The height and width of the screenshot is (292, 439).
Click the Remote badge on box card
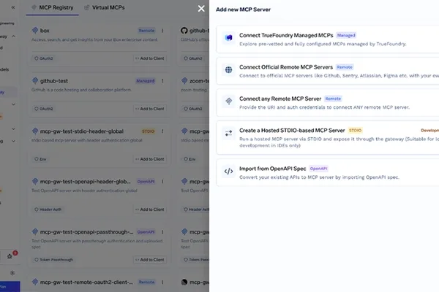click(146, 31)
